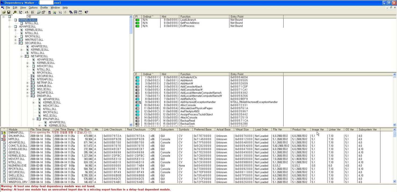
Task: Open the View menu
Action: [23, 8]
